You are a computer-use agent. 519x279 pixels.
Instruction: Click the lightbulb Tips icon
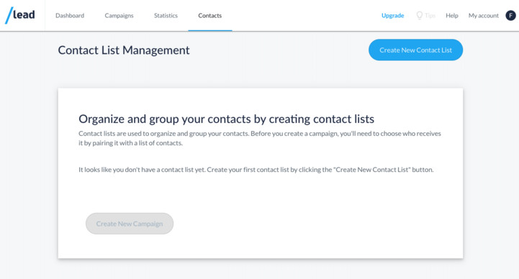[x=420, y=16]
